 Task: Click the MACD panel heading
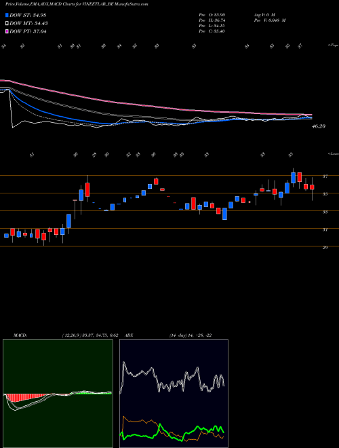pyautogui.click(x=20, y=335)
